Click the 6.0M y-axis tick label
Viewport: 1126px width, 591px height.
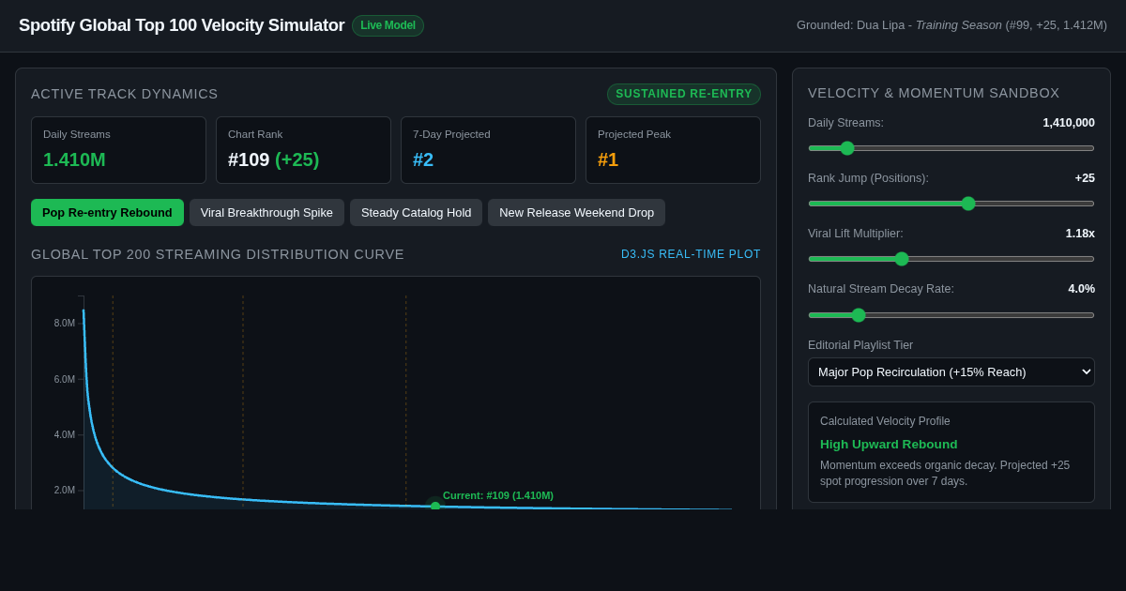click(65, 379)
